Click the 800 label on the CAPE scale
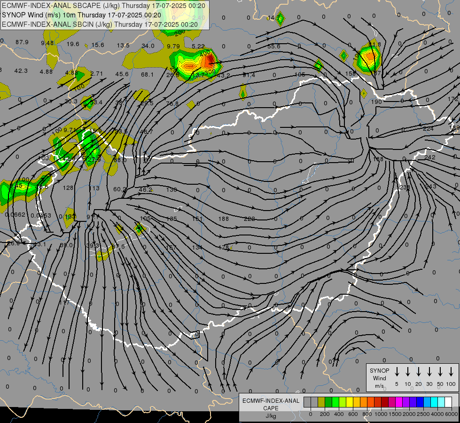The width and height of the screenshot is (460, 423). [x=367, y=414]
